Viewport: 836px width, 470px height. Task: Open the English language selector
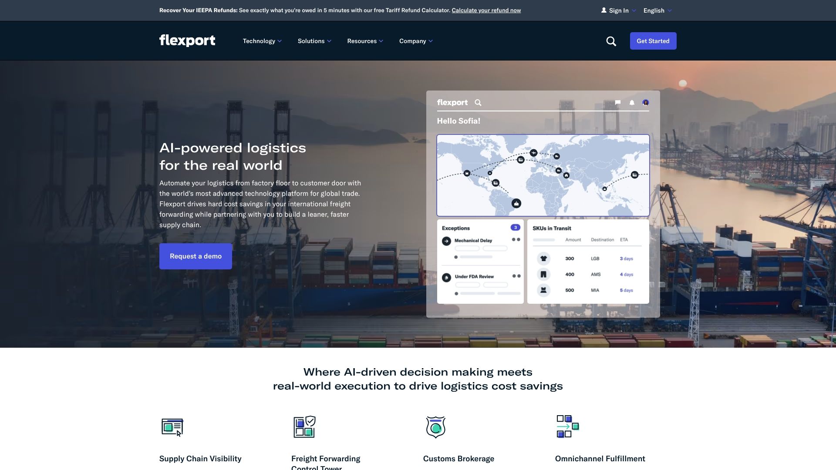click(x=657, y=10)
